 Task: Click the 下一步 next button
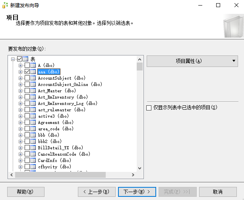pyautogui.click(x=137, y=192)
